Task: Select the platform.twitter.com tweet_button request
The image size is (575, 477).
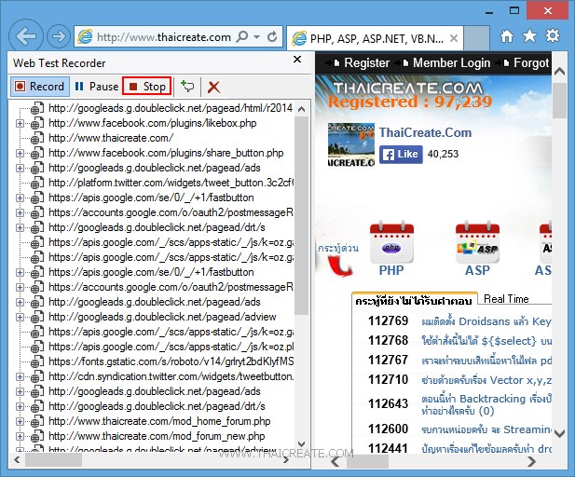Action: pos(171,183)
